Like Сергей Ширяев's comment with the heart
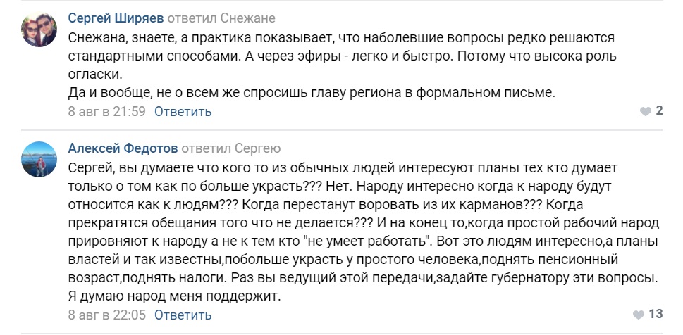 [x=645, y=111]
